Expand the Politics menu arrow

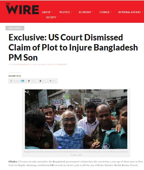coord(72,12)
